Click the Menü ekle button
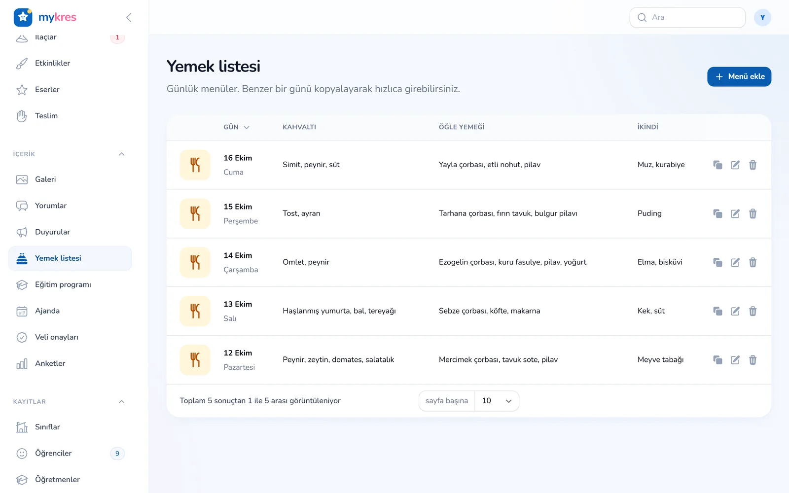Viewport: 789px width, 493px height. (x=739, y=77)
